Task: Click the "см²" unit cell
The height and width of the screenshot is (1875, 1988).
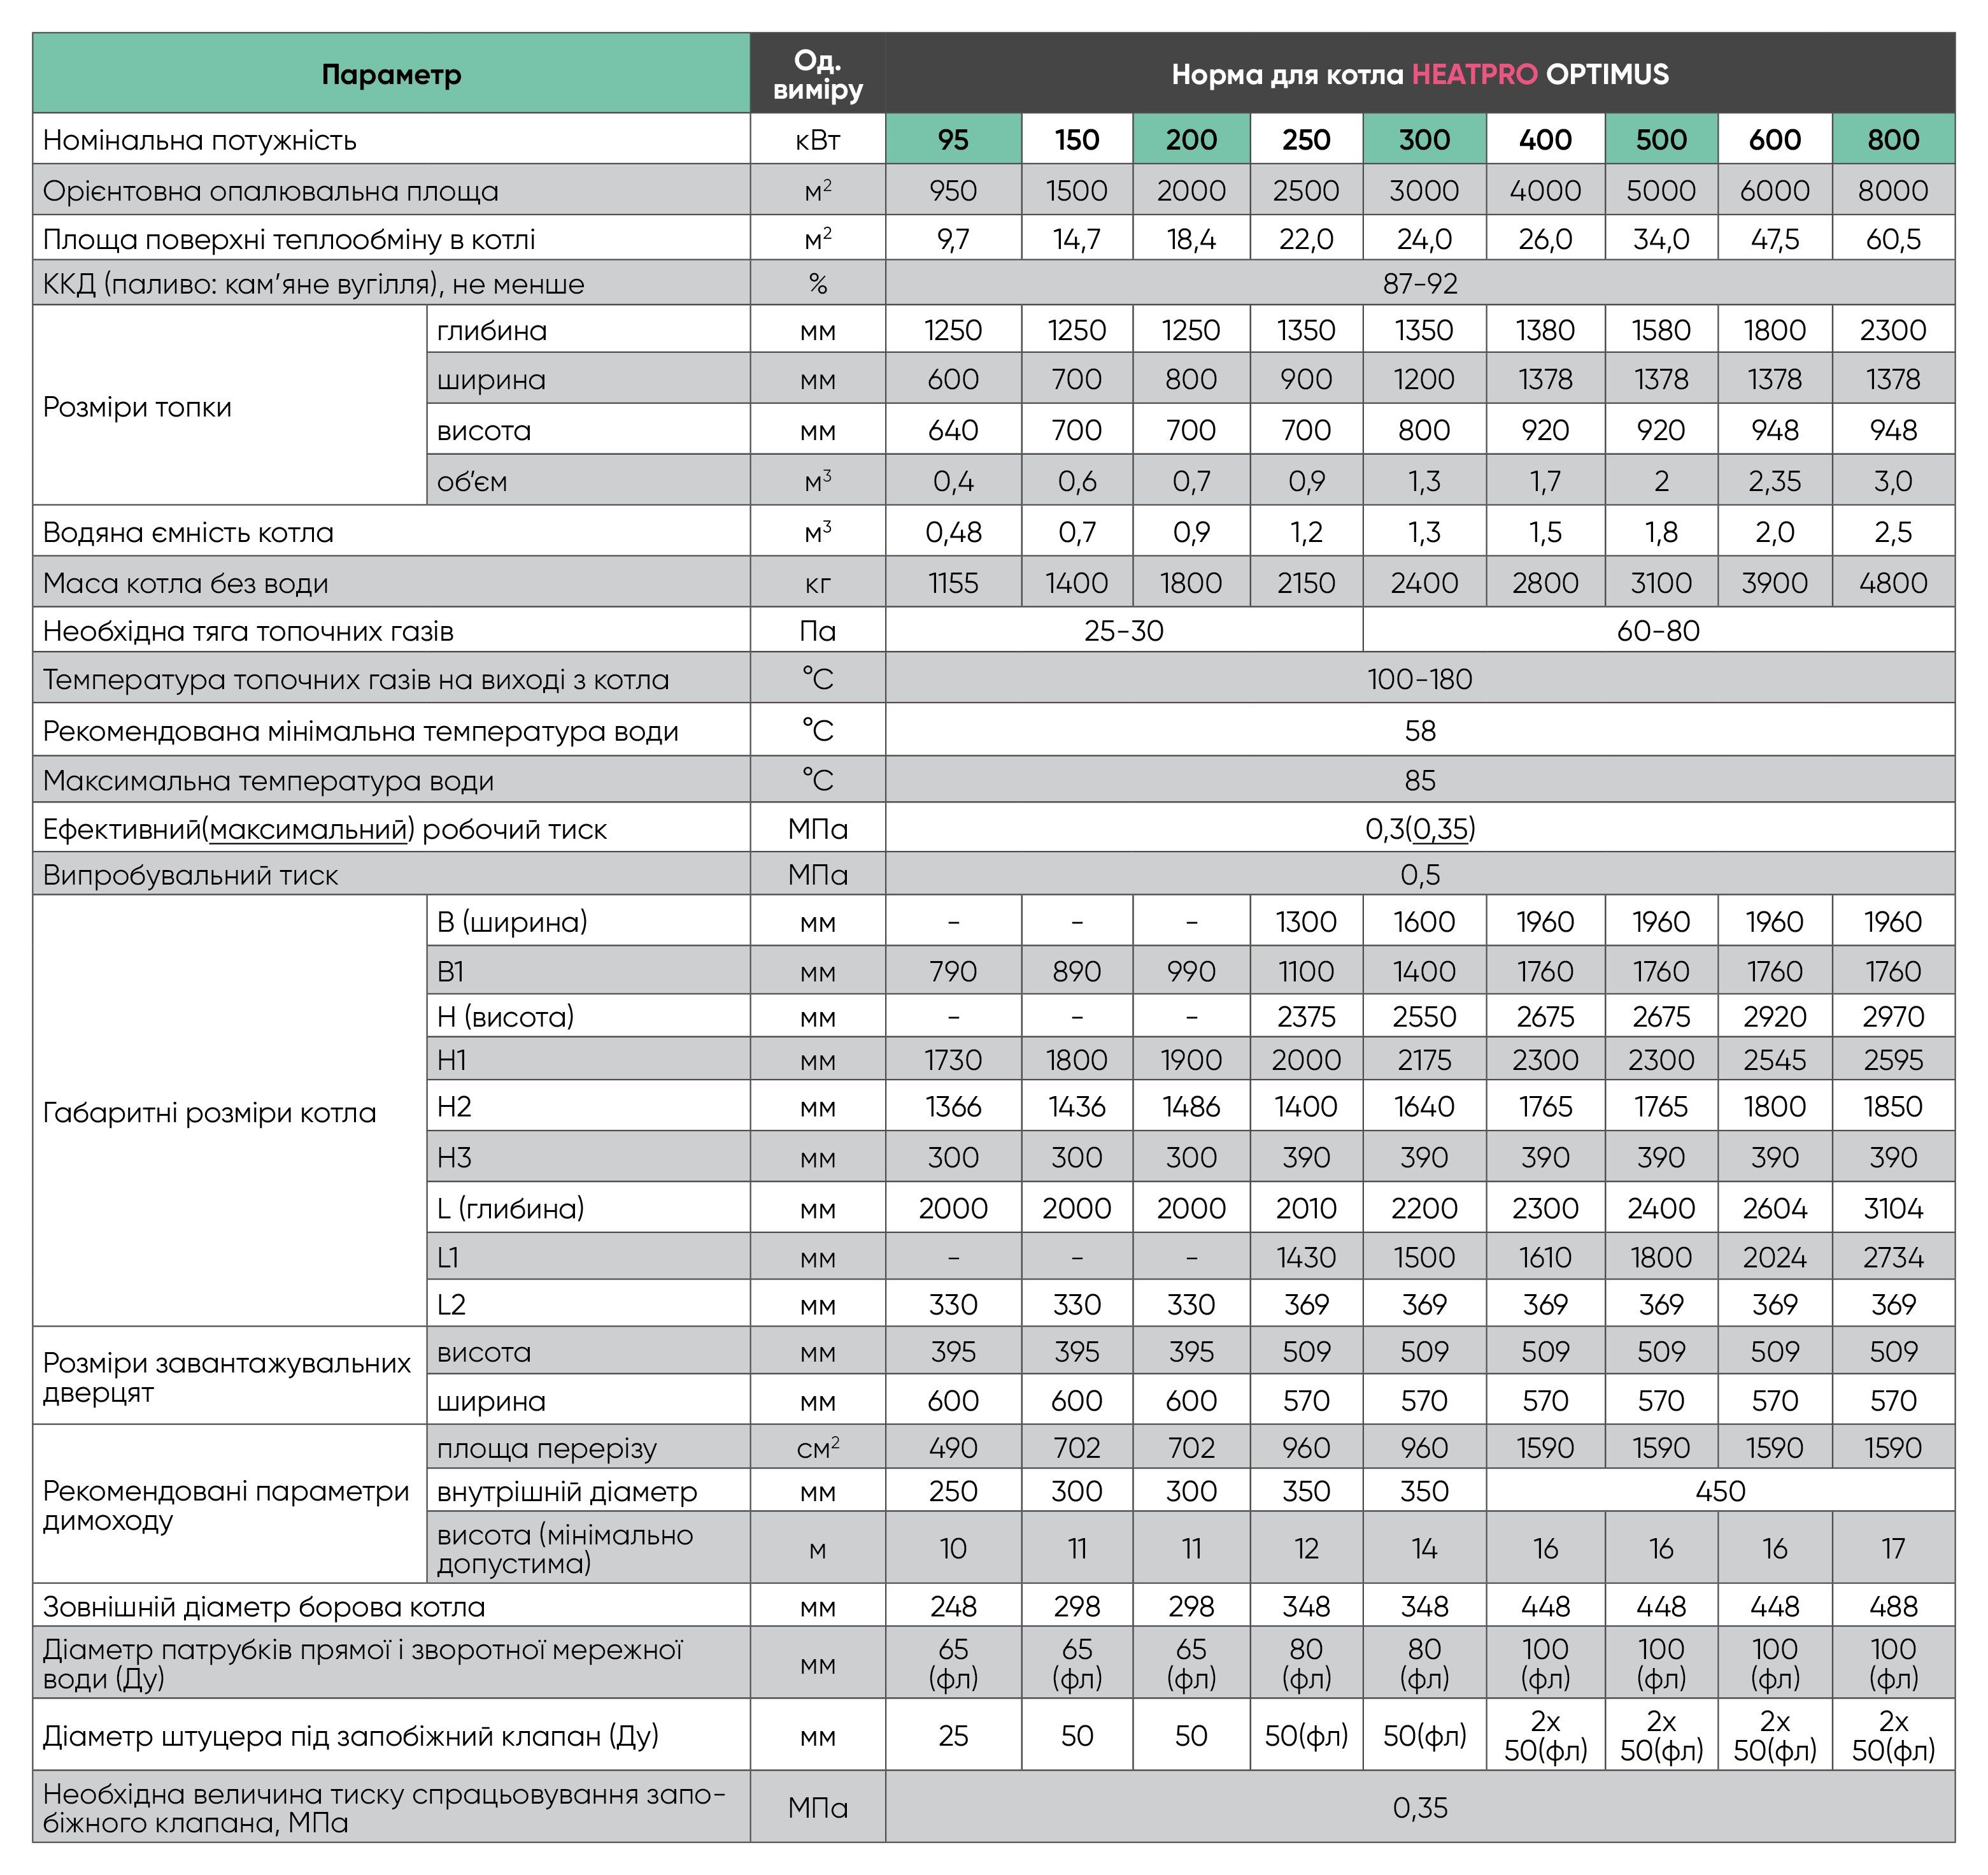Action: coord(817,1447)
